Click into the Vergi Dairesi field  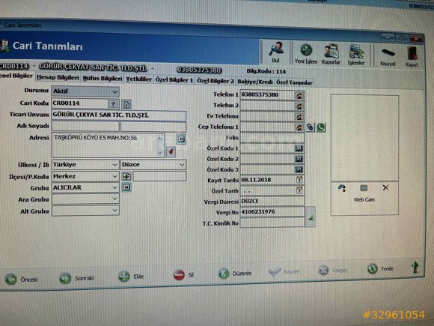[272, 201]
